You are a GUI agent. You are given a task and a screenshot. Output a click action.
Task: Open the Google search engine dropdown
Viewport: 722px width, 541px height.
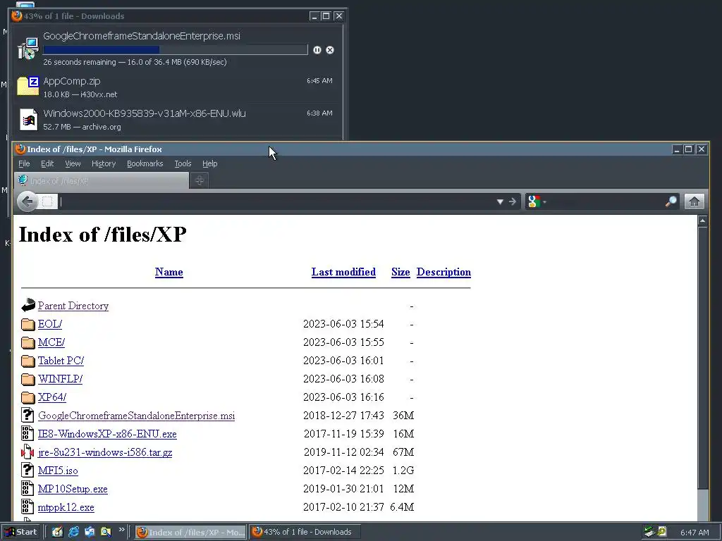(x=537, y=201)
